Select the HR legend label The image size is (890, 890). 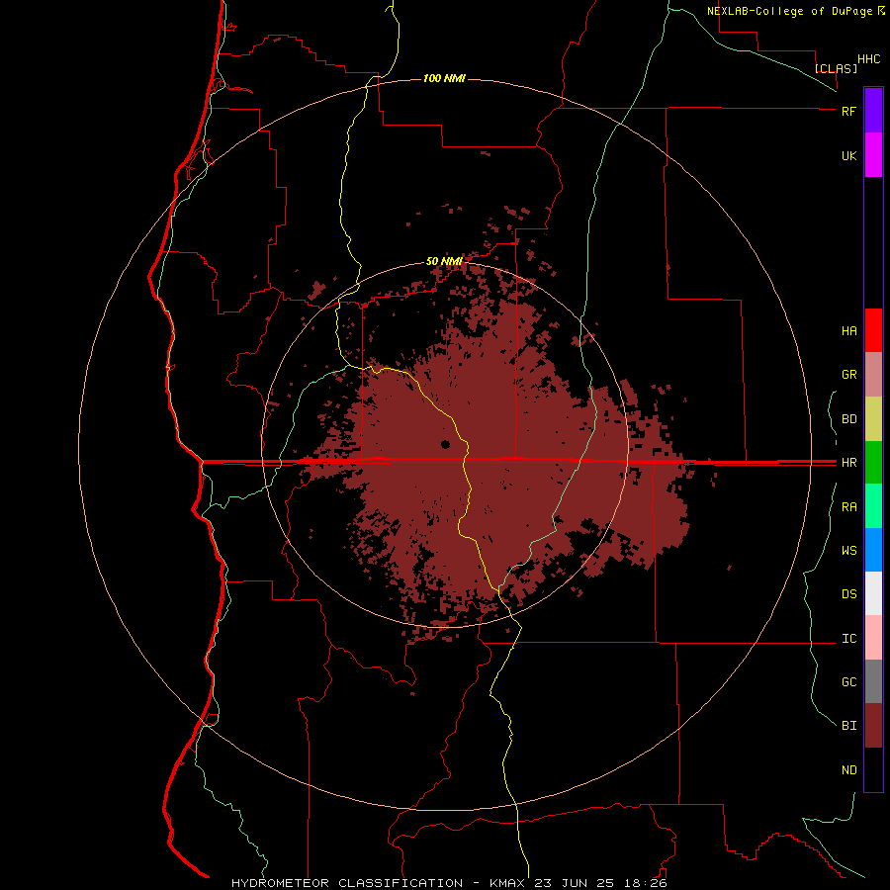848,463
